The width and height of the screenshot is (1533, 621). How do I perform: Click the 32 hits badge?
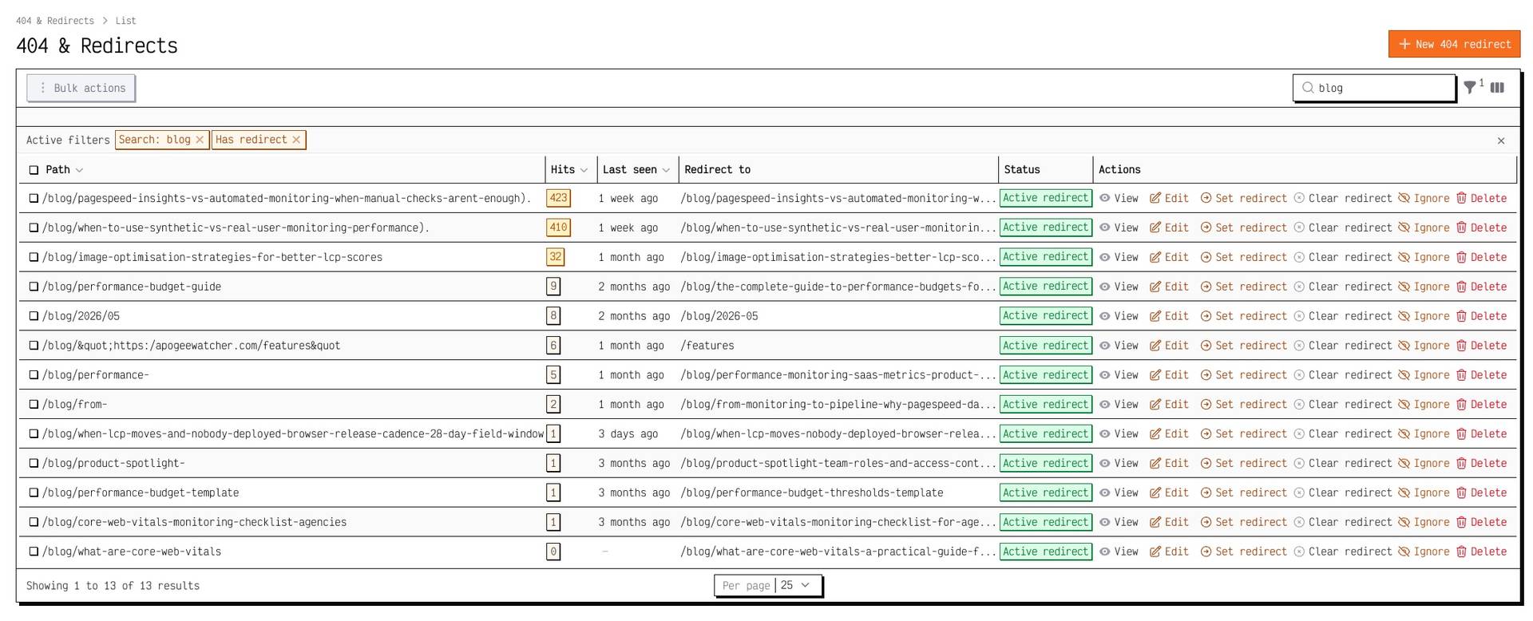555,257
